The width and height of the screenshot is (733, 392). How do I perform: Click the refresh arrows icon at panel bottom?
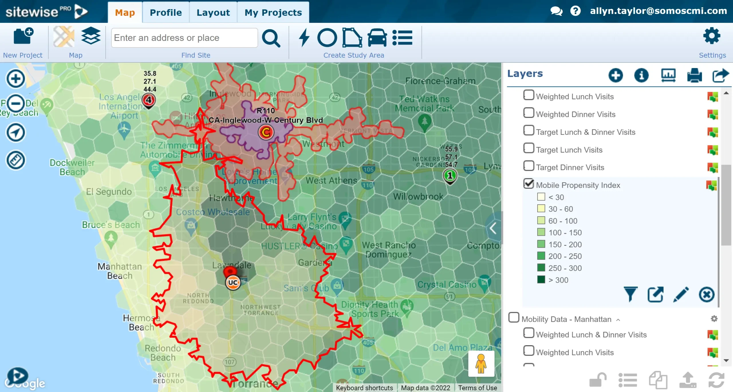pyautogui.click(x=716, y=380)
